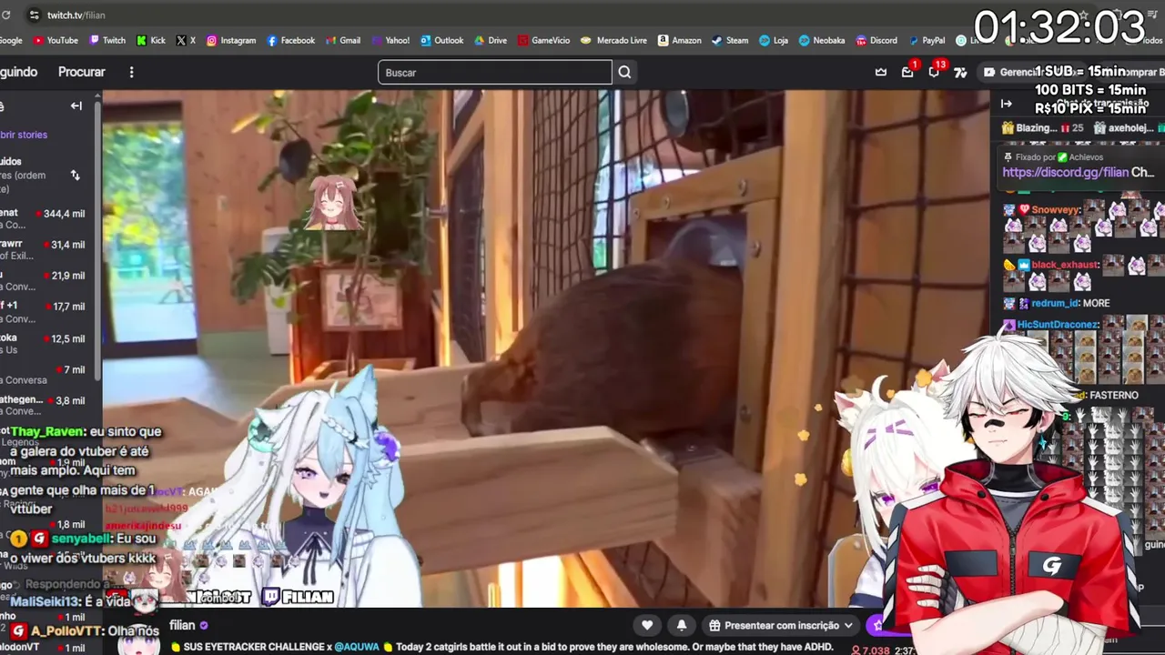Click the filian channel name below video
Viewport: 1165px width, 655px height.
pos(182,625)
